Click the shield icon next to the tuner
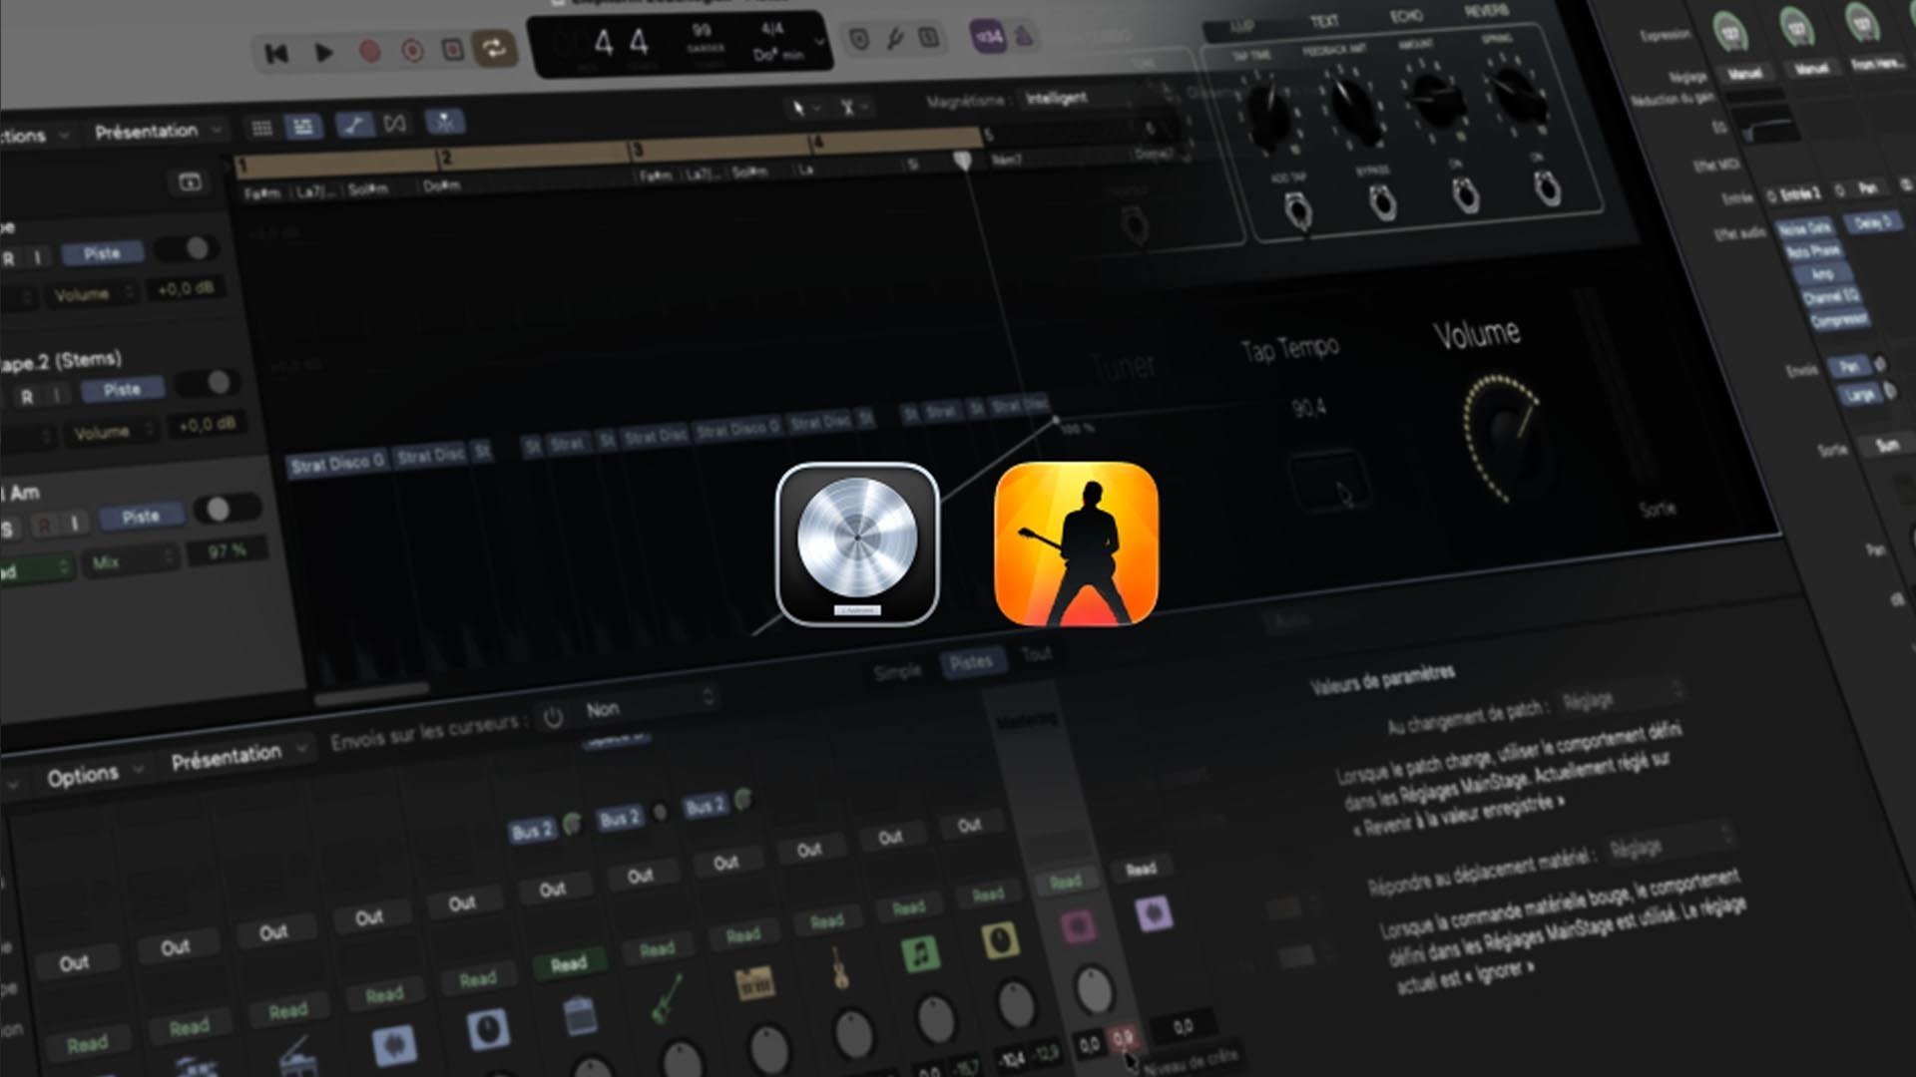Screen dimensions: 1916x1077 [859, 40]
